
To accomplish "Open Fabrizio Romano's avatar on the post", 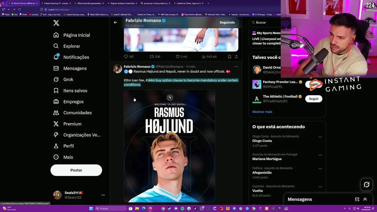I will pos(118,69).
